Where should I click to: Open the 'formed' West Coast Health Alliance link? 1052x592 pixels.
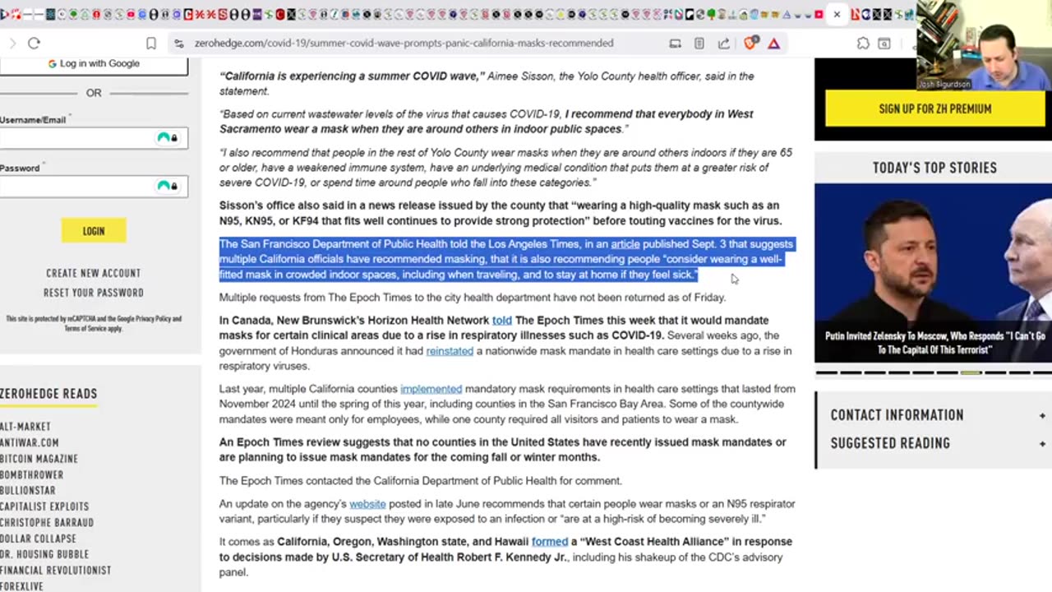pos(550,542)
